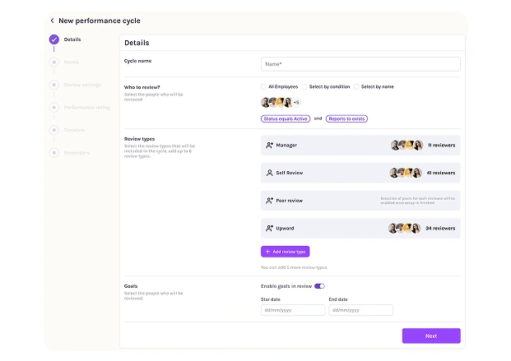Viewport: 511px width, 361px height.
Task: Click the back arrow beside New performance cycle
Action: [x=52, y=21]
